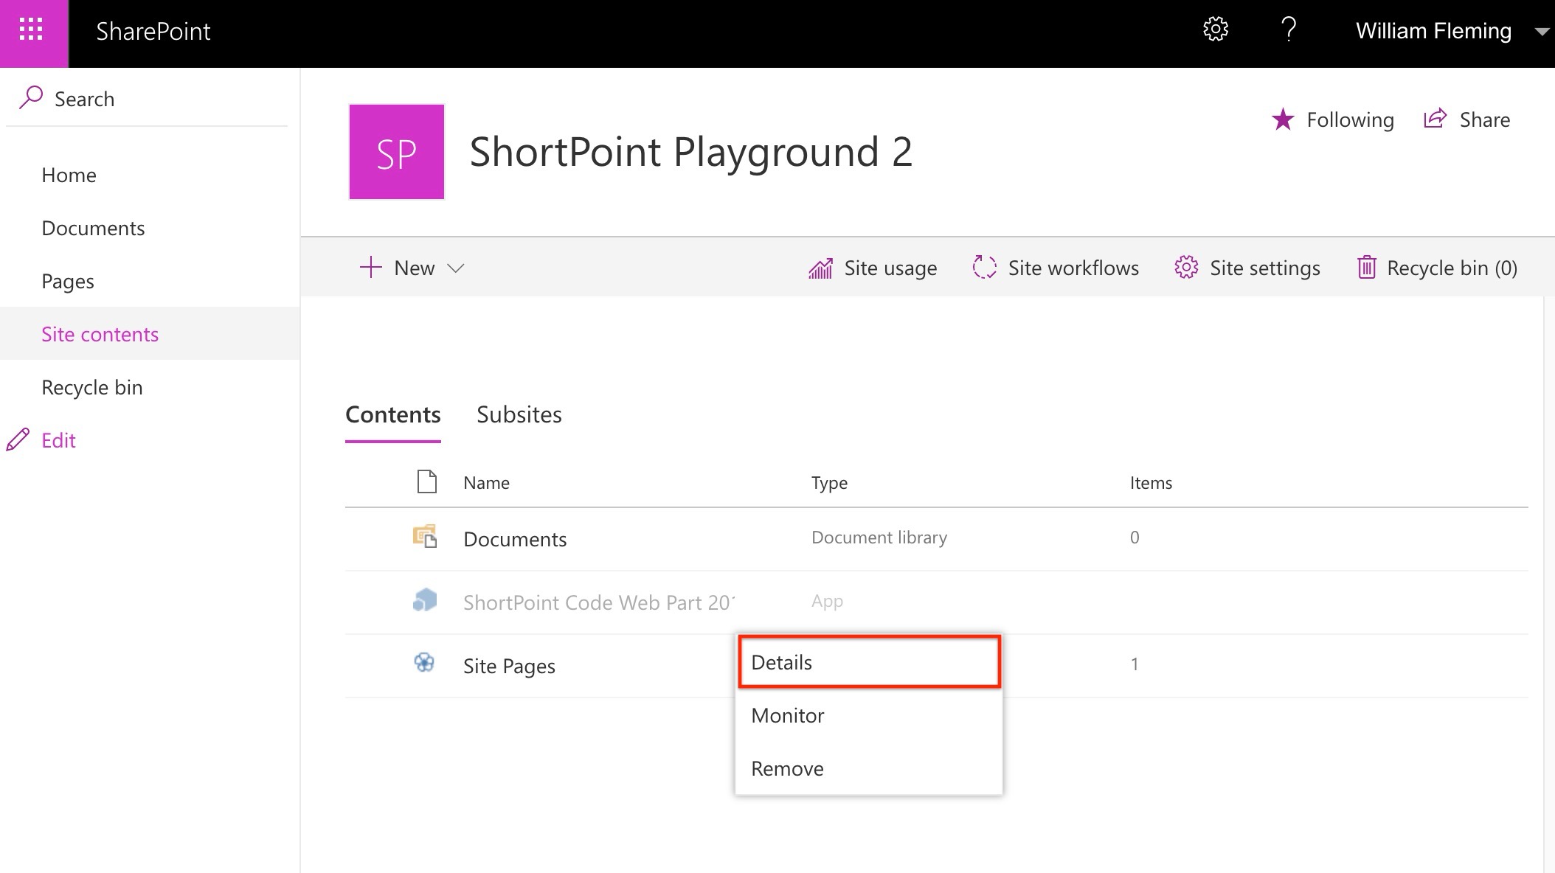Click the Share arrow icon
1555x873 pixels.
[1435, 119]
